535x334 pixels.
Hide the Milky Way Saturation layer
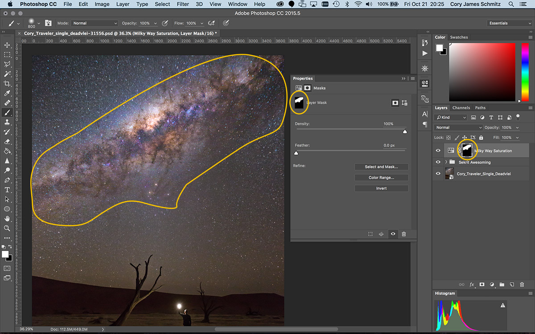438,151
